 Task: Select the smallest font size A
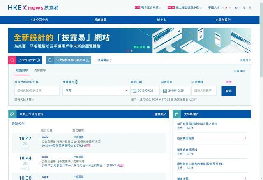[223, 7]
